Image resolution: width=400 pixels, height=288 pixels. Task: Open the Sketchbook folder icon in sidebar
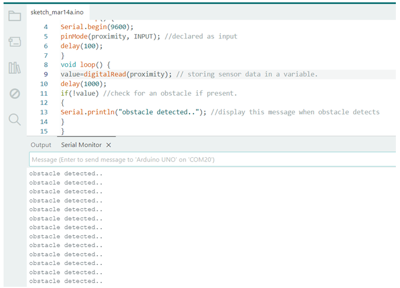pos(15,16)
